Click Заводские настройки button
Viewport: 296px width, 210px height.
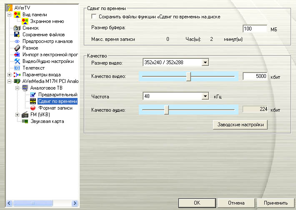click(240, 125)
